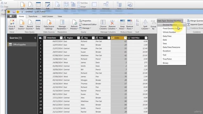Click the Manage Parameters icon

[x=62, y=22]
